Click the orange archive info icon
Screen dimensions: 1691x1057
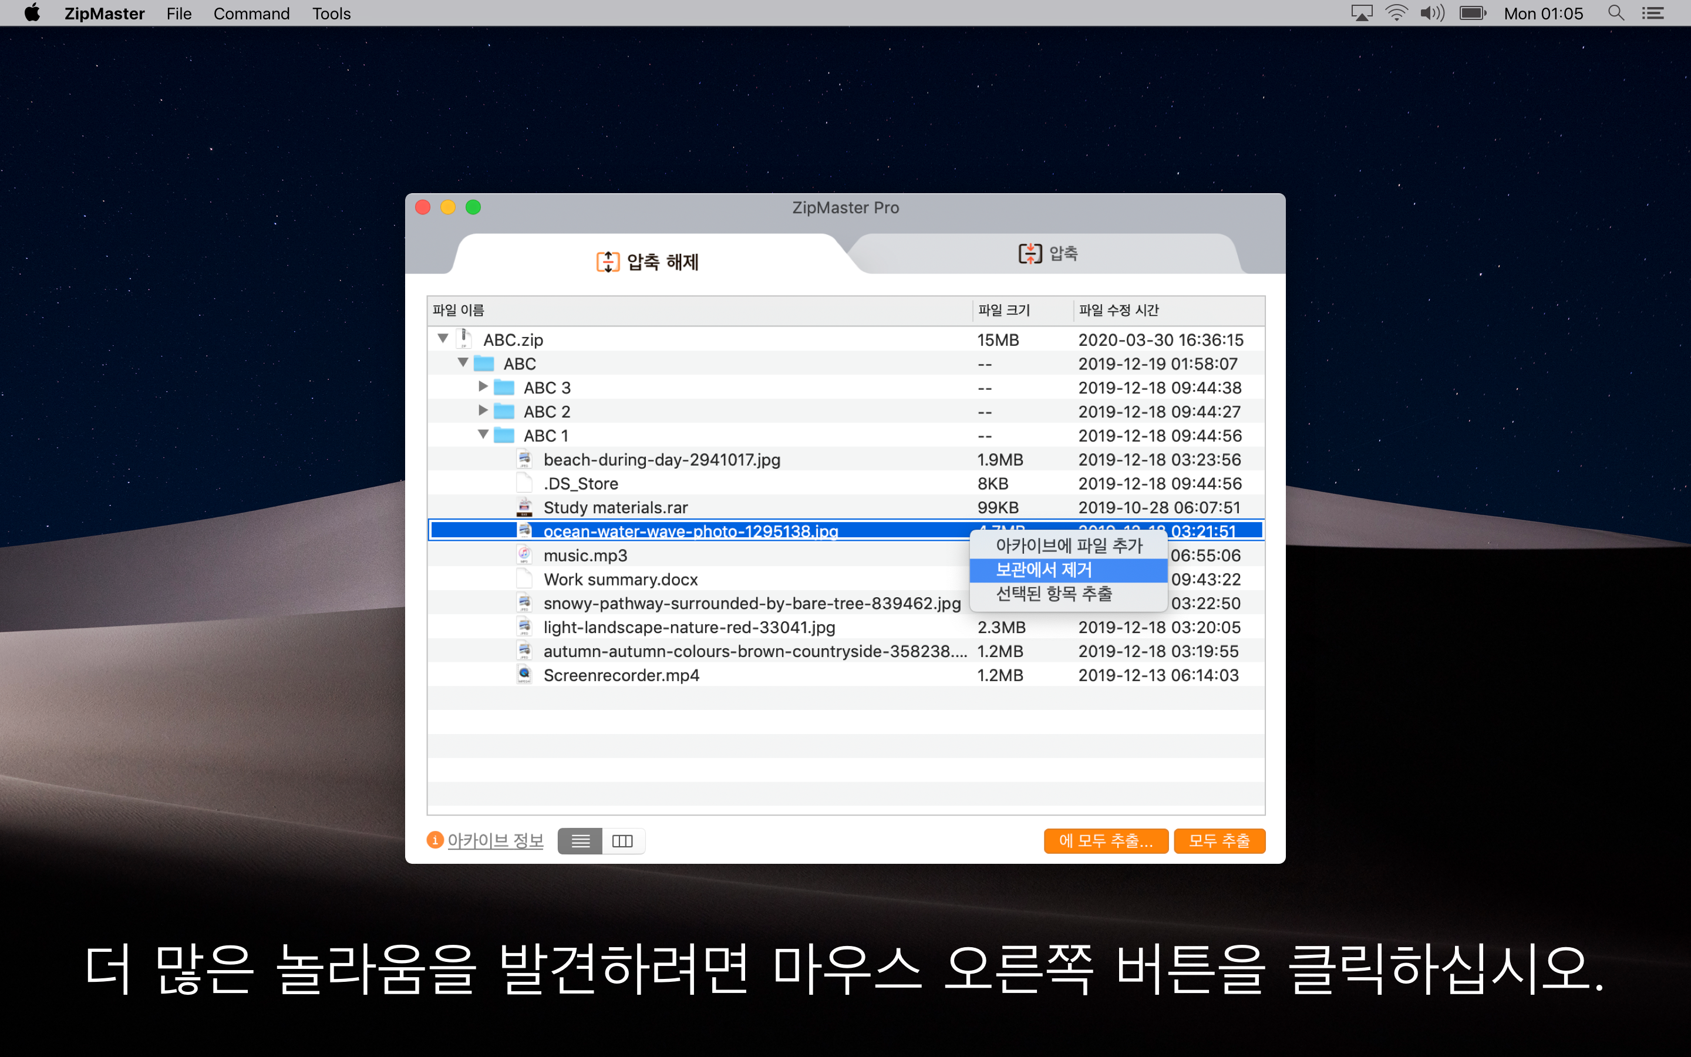[x=435, y=840]
